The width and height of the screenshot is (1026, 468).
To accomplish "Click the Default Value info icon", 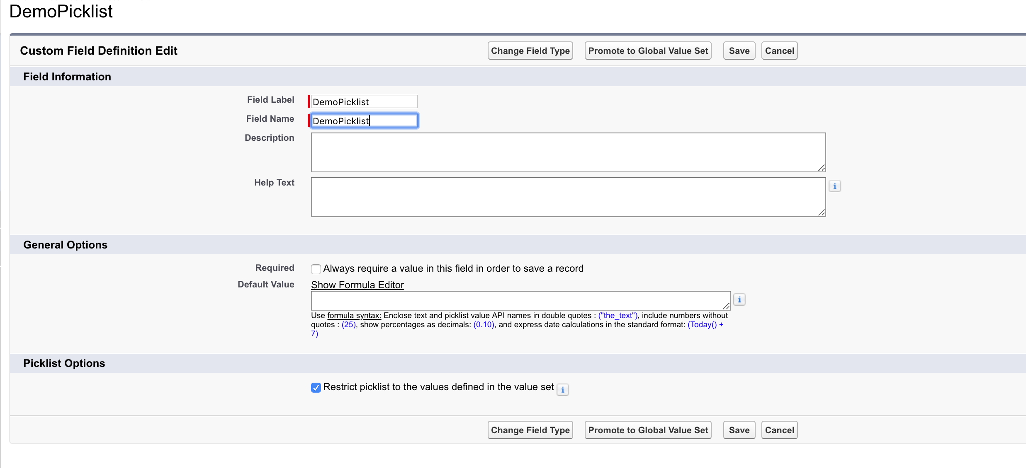I will (739, 299).
